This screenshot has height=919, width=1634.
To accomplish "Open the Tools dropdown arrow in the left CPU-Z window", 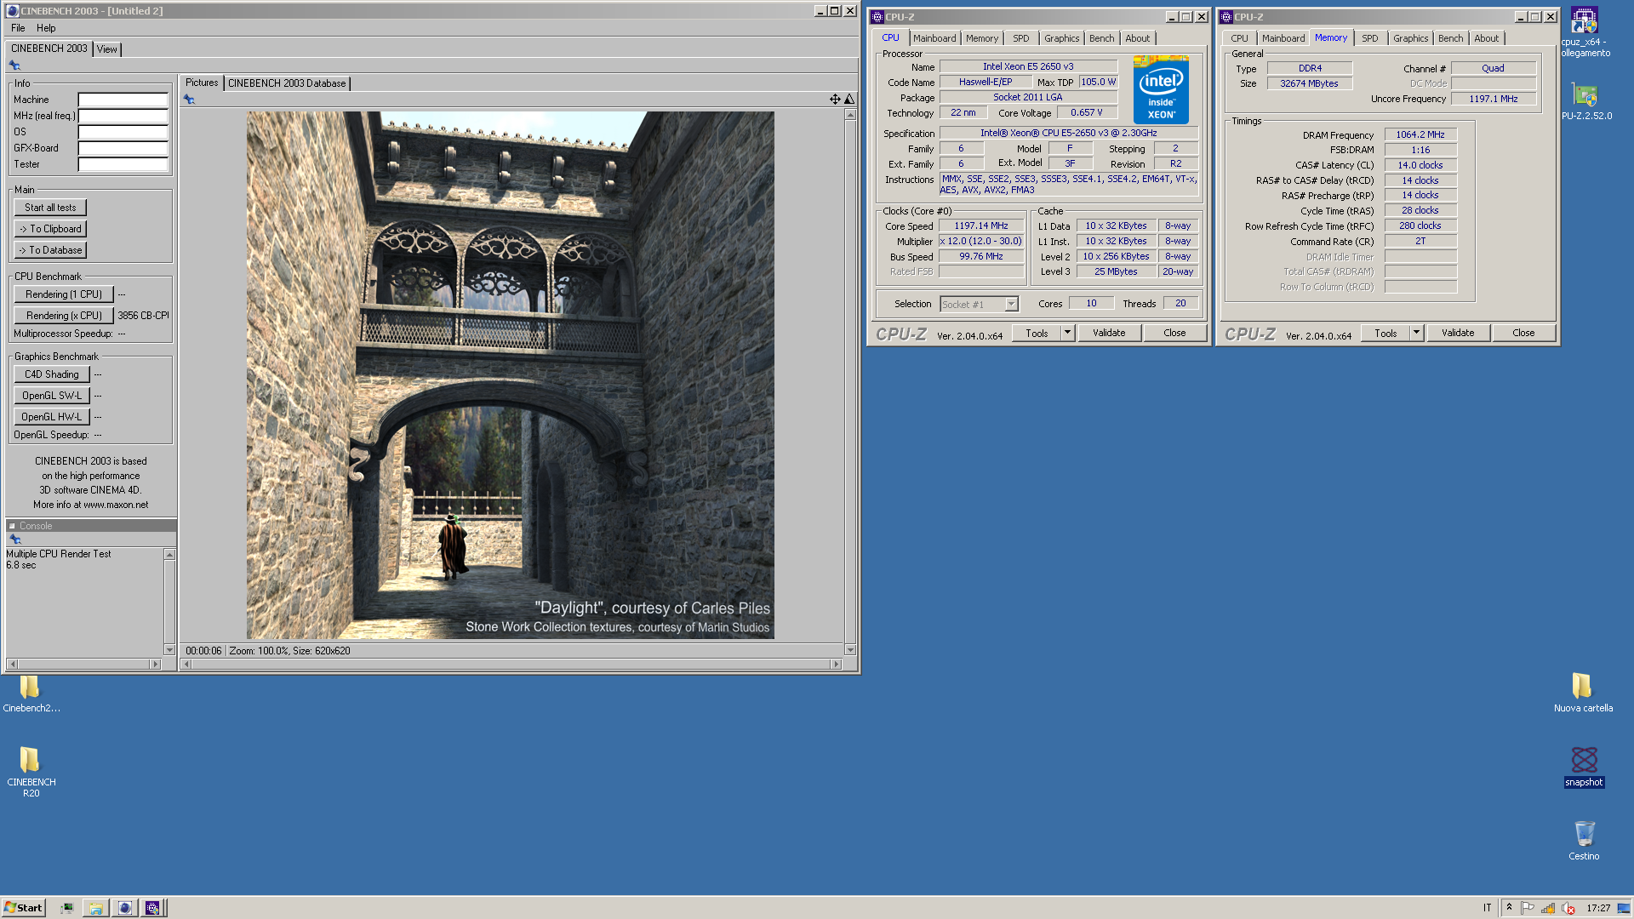I will click(1067, 333).
